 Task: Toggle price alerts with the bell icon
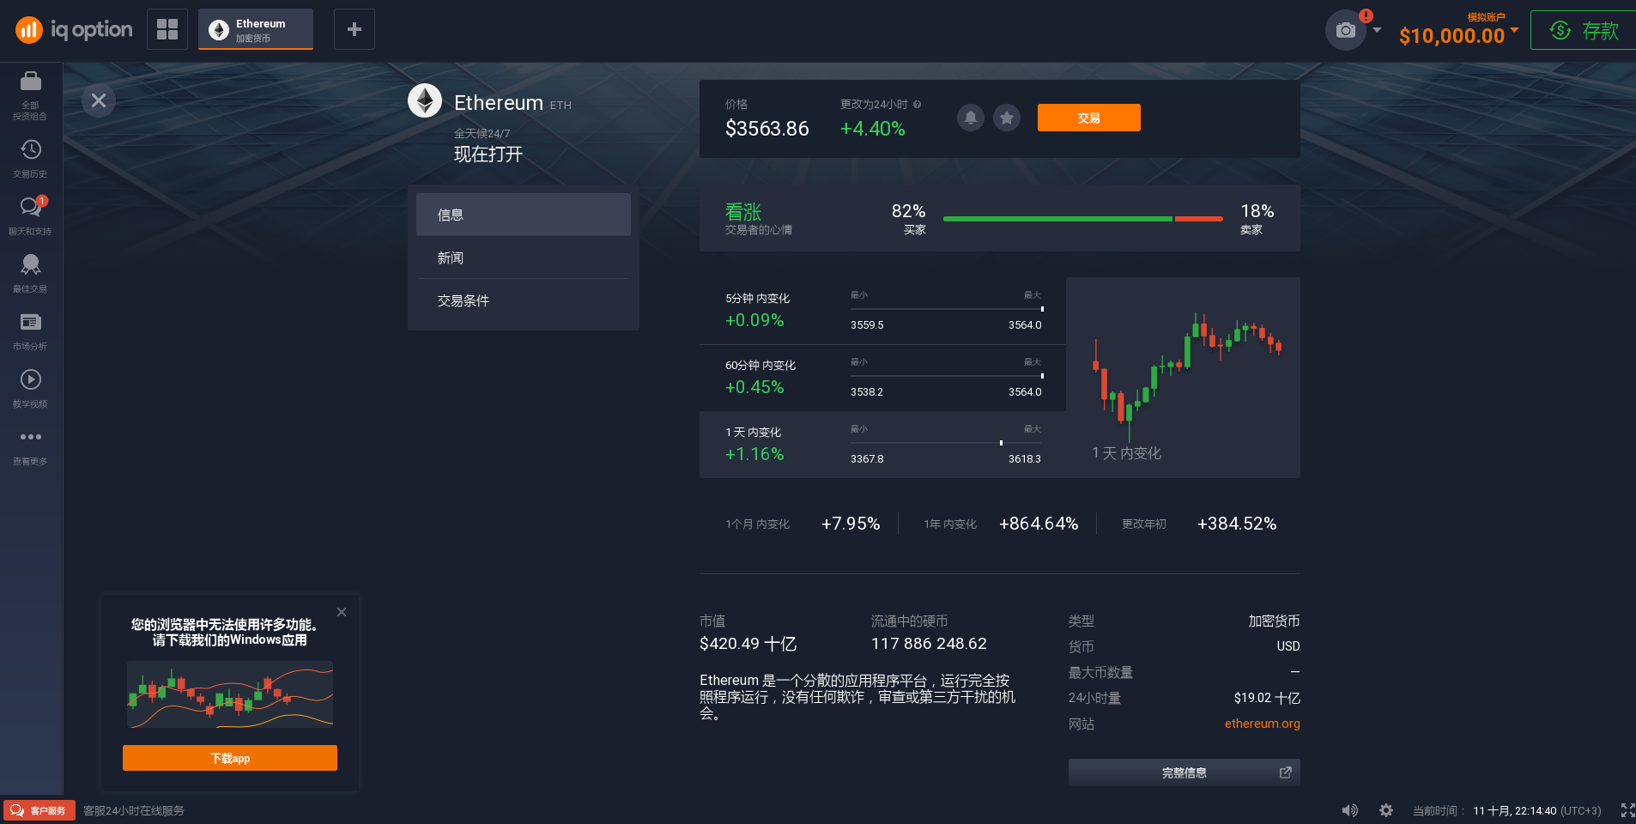pyautogui.click(x=970, y=118)
